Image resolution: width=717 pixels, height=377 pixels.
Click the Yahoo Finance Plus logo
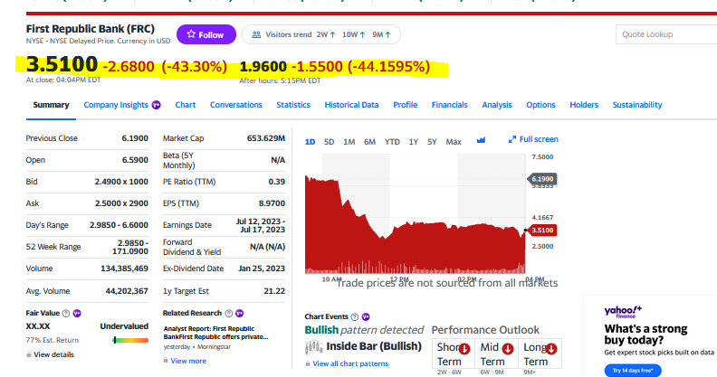623,312
